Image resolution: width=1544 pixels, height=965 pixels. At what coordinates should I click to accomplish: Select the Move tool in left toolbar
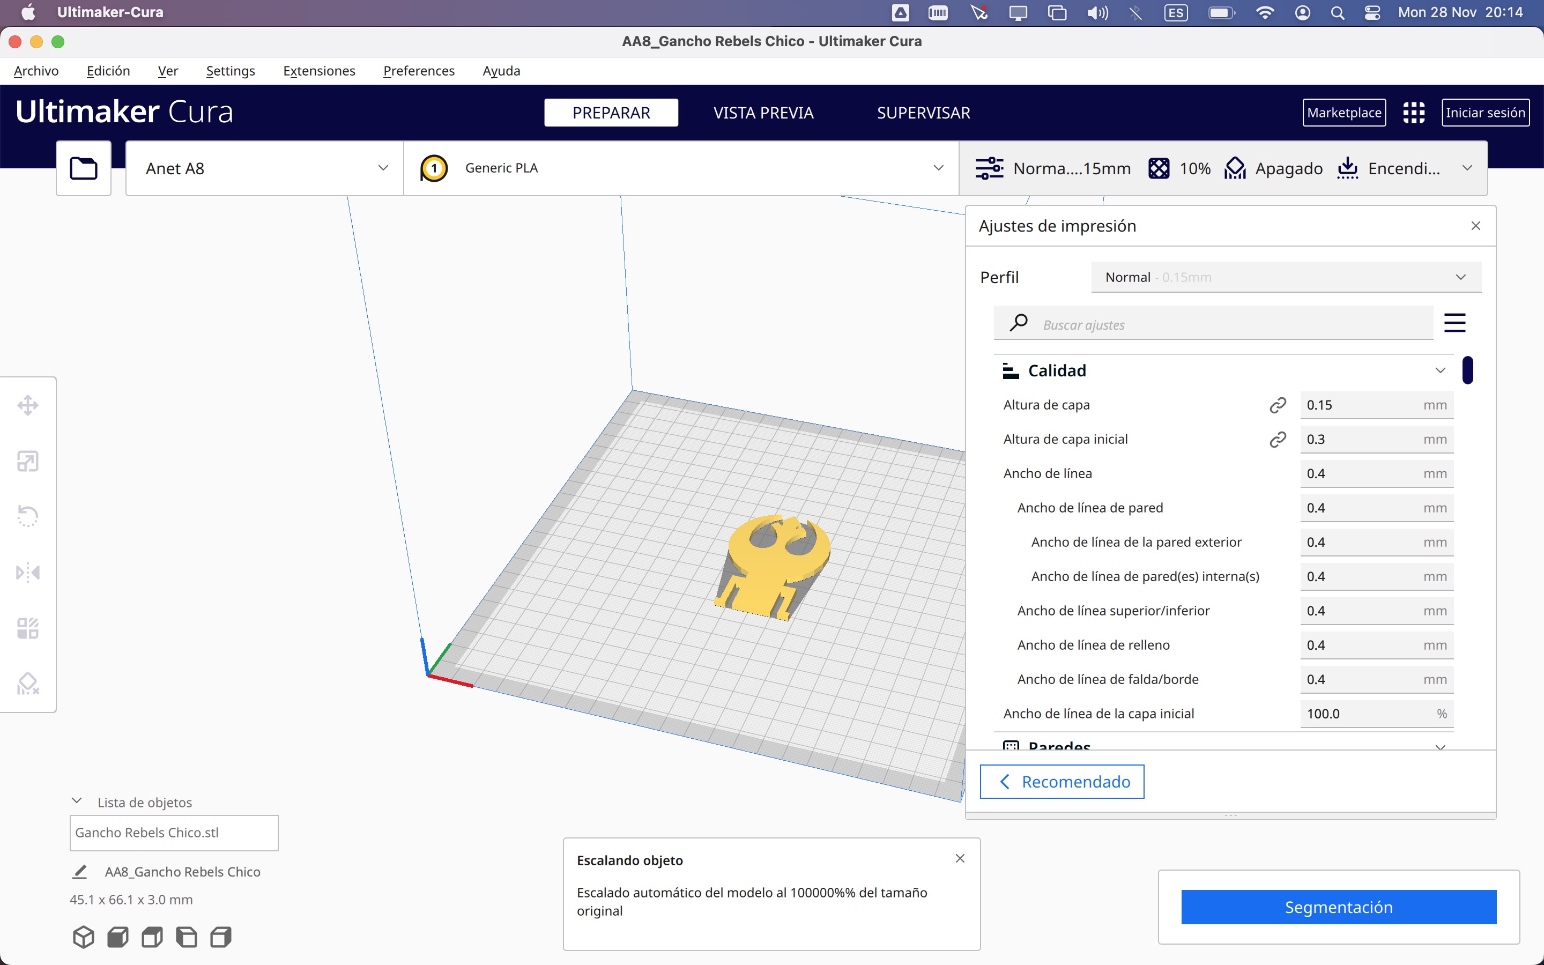coord(27,405)
